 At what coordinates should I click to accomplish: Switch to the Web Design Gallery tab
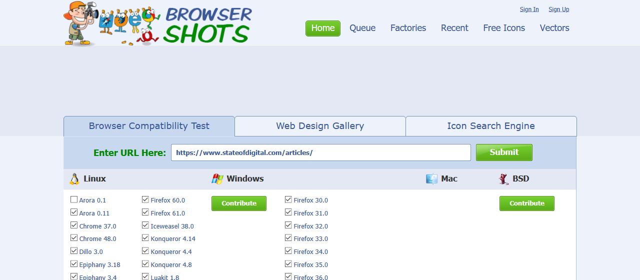click(320, 126)
